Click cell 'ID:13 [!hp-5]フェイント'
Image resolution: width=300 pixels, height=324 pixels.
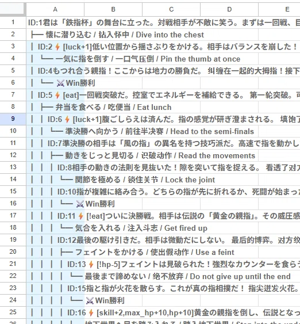coord(166,264)
